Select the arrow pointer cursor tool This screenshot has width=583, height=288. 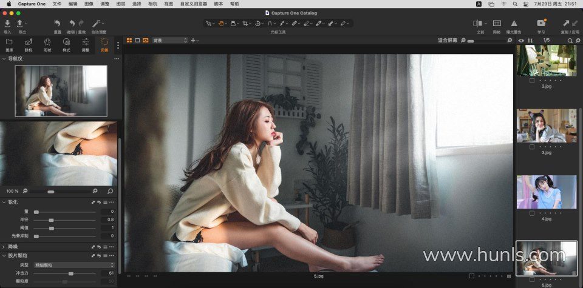click(209, 24)
